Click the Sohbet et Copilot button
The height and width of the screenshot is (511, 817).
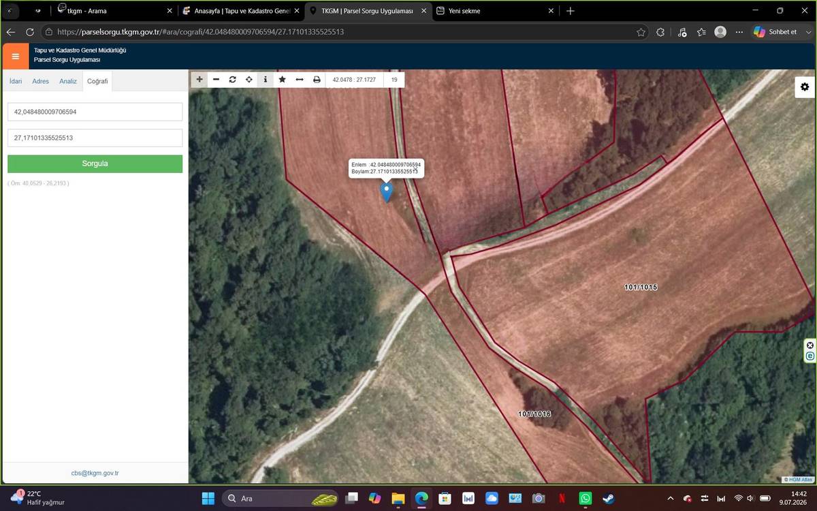point(776,32)
